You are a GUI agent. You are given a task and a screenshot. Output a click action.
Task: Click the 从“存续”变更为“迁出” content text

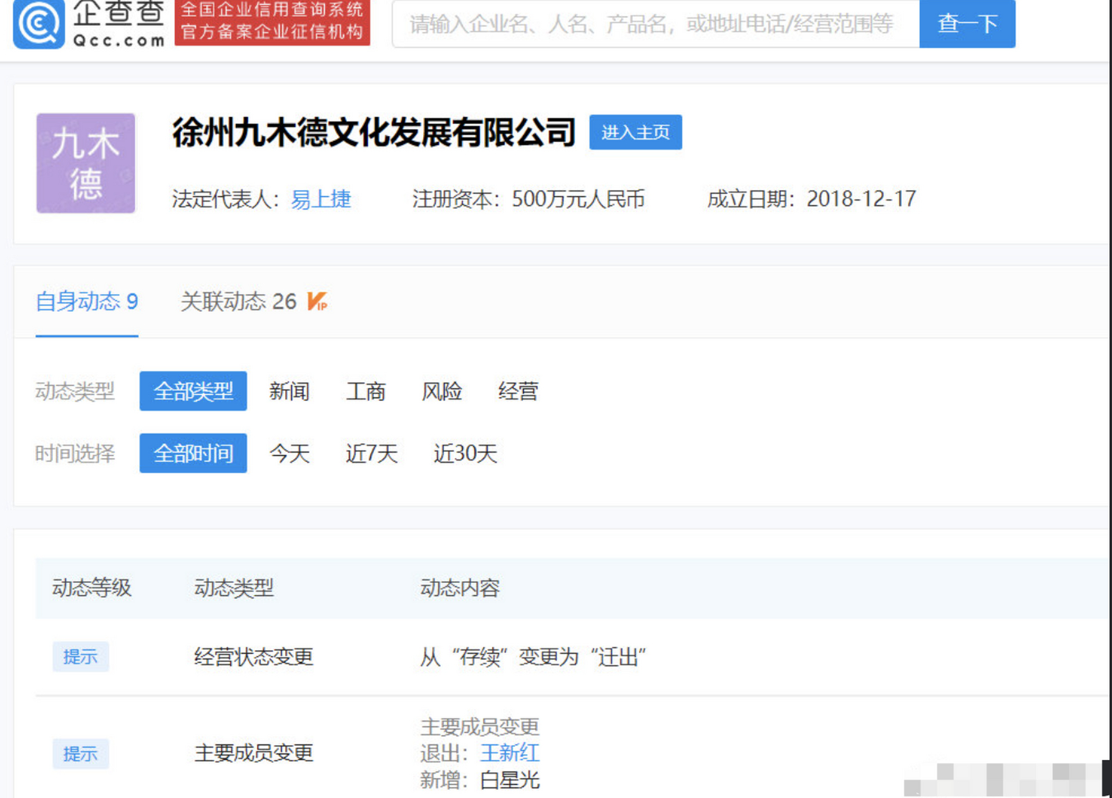[x=533, y=656]
